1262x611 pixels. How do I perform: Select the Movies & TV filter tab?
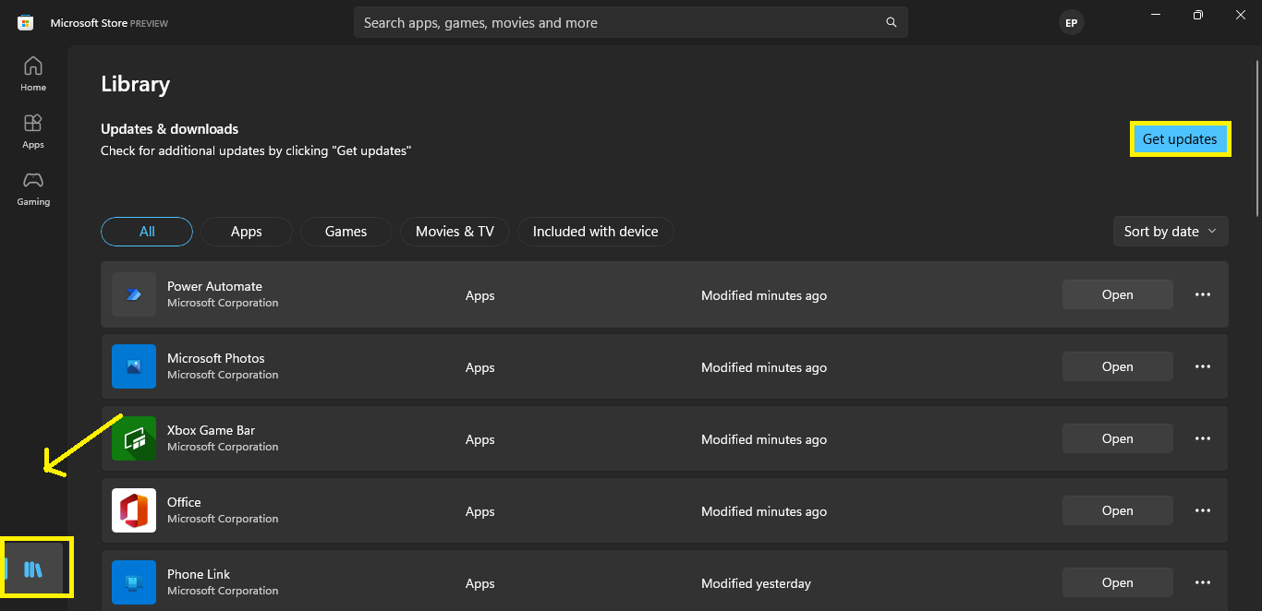[x=455, y=231]
